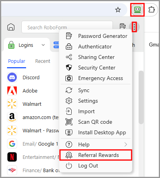Click the Security Center shield icon
This screenshot has height=178, width=160.
coord(69,68)
